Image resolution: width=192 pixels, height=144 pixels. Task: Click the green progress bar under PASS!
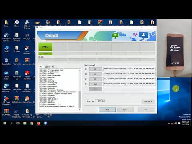(46, 54)
